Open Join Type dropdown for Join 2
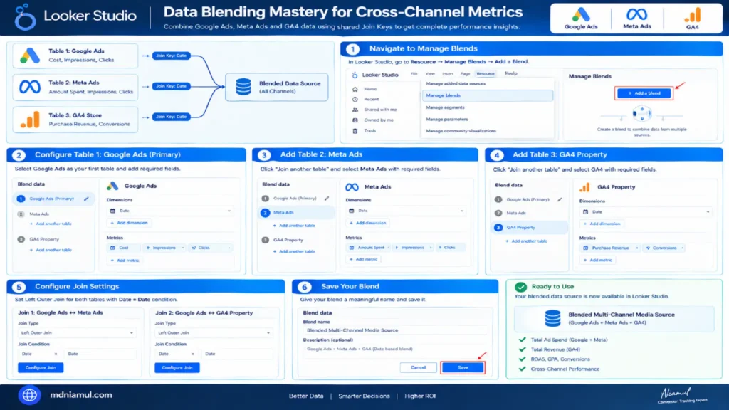This screenshot has height=410, width=729. (x=214, y=333)
